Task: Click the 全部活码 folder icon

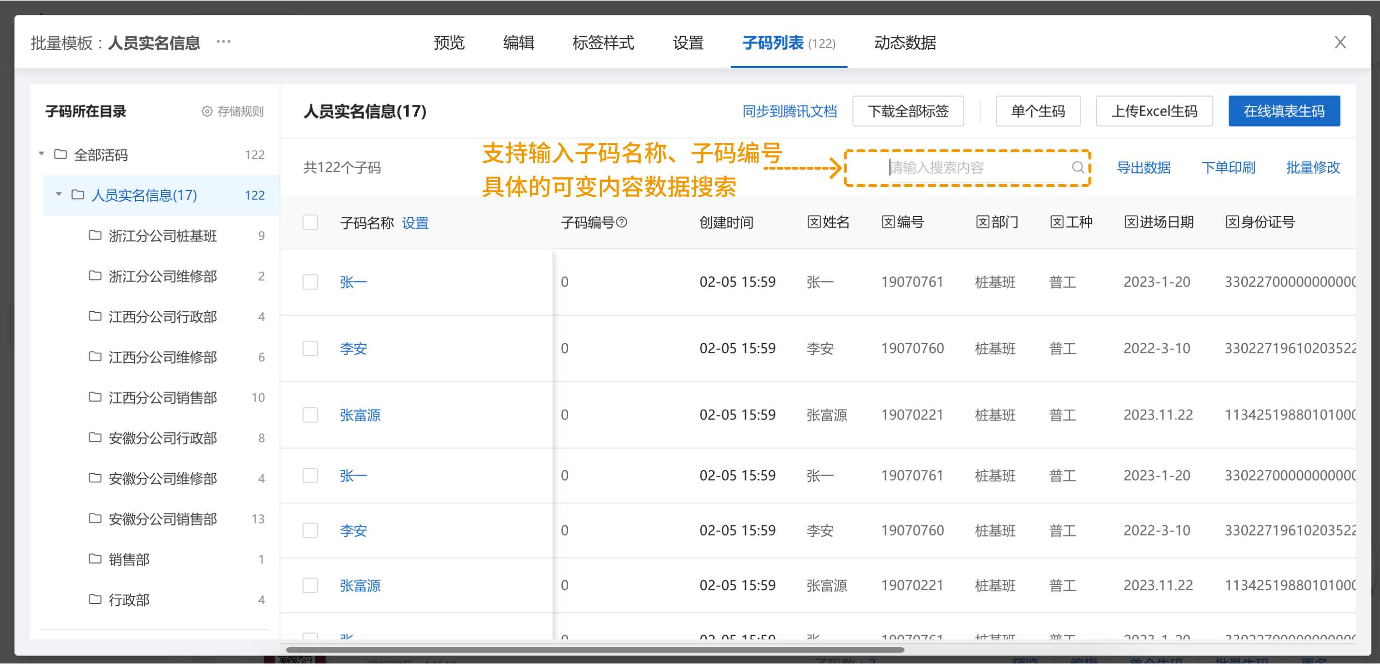Action: pyautogui.click(x=60, y=155)
